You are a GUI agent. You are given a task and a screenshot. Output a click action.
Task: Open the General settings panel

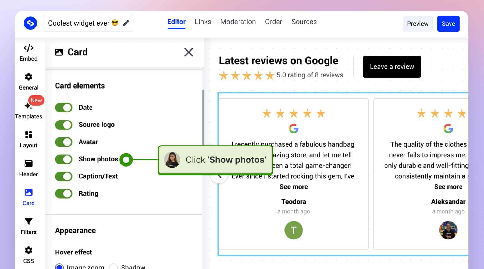[x=28, y=81]
